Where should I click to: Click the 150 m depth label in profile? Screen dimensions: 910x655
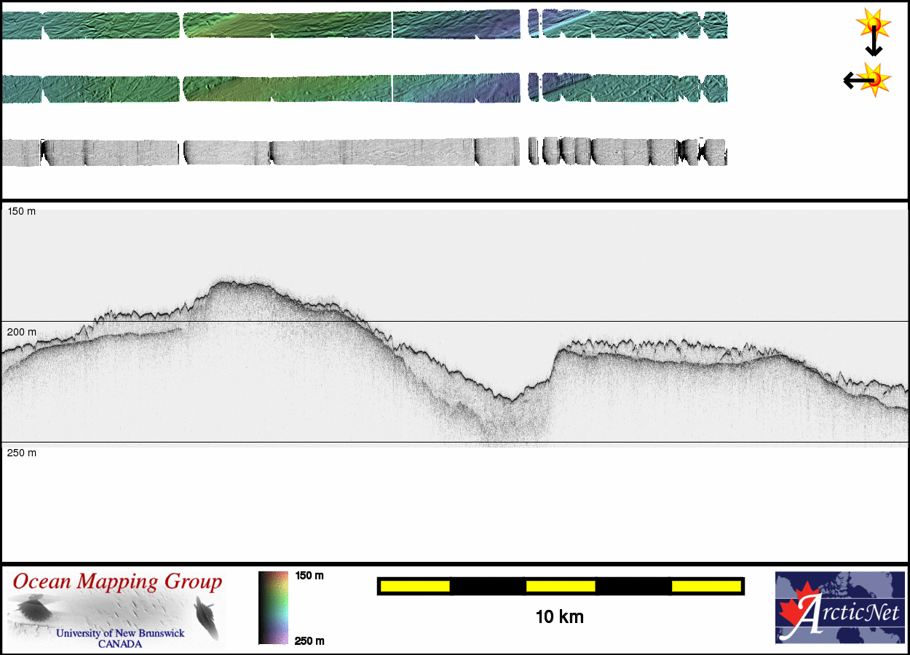coord(21,211)
